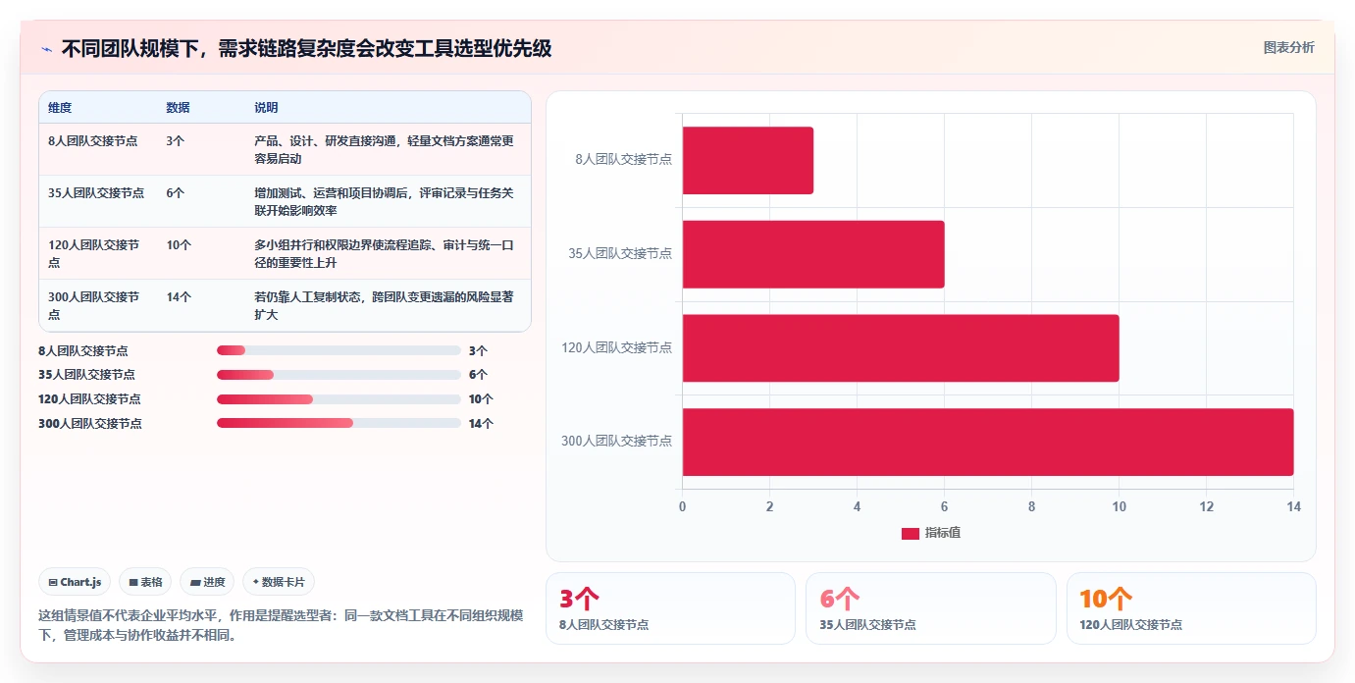Click description starting 若仍靠人工复制状态
The height and width of the screenshot is (683, 1355).
point(384,306)
